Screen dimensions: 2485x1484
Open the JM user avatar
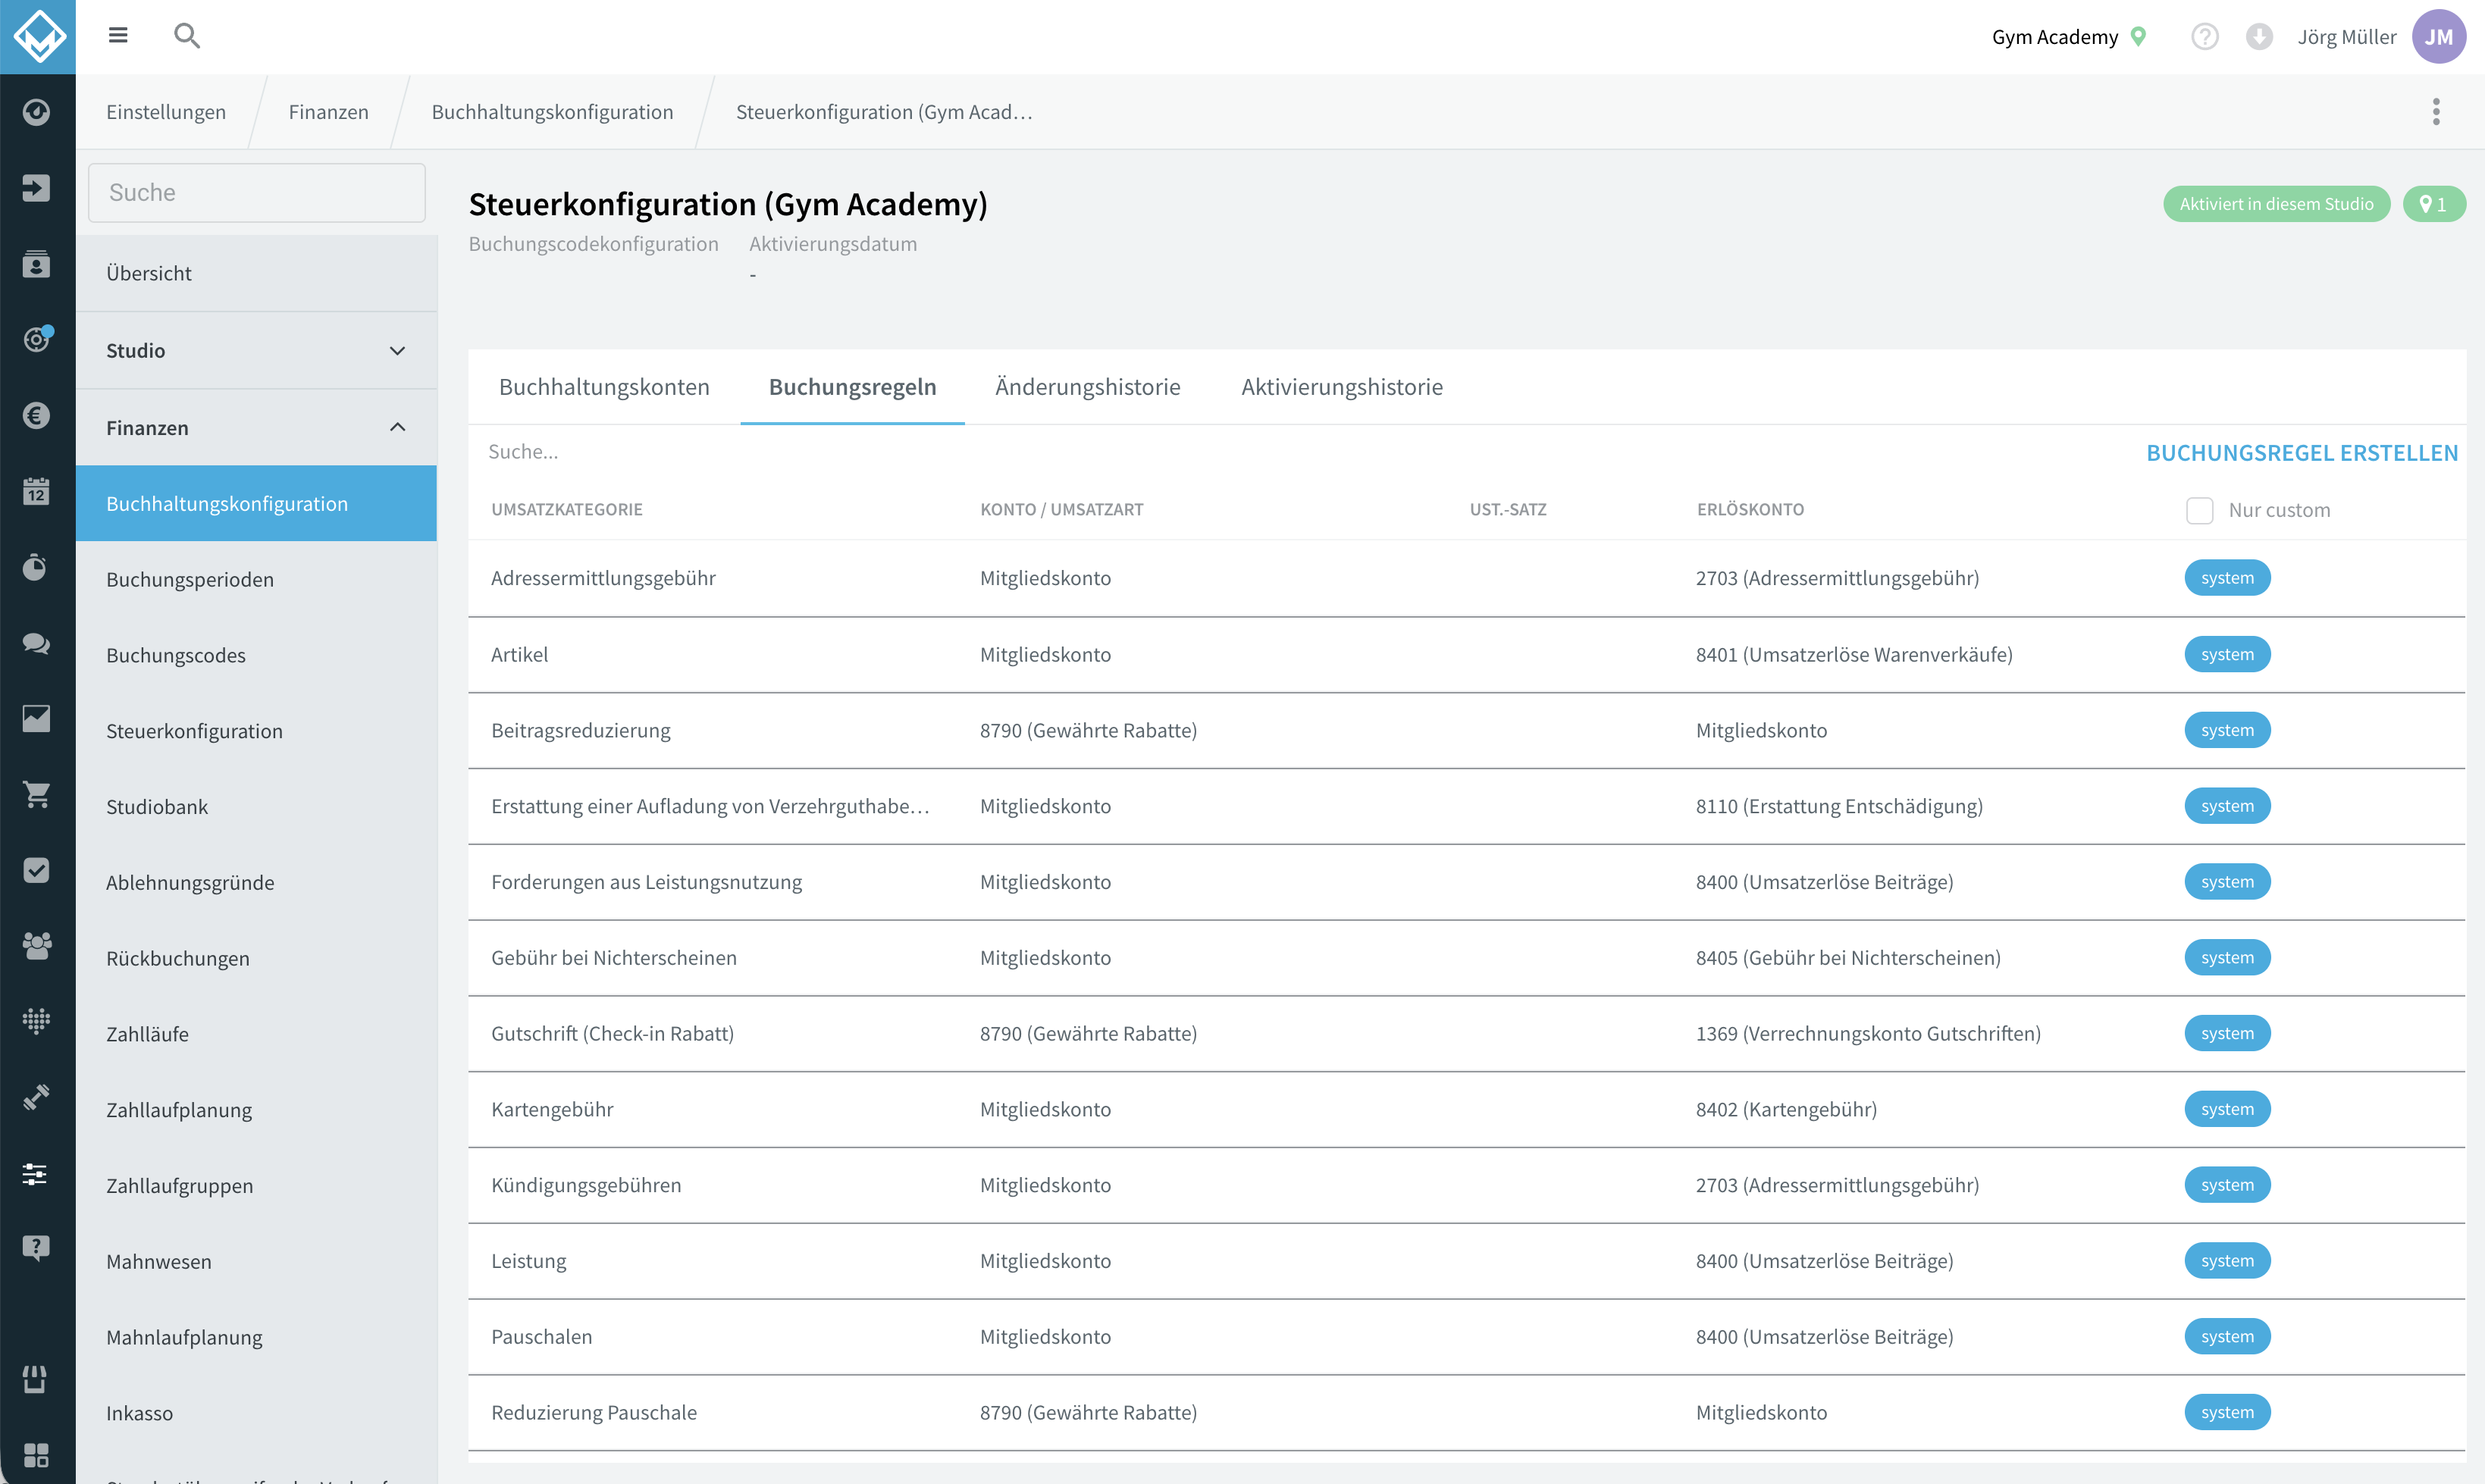[2438, 37]
